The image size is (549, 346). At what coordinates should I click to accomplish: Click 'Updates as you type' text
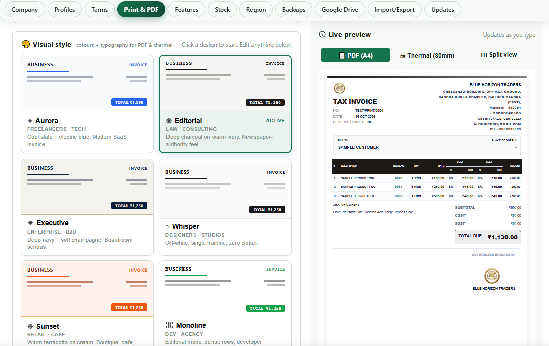click(x=509, y=35)
